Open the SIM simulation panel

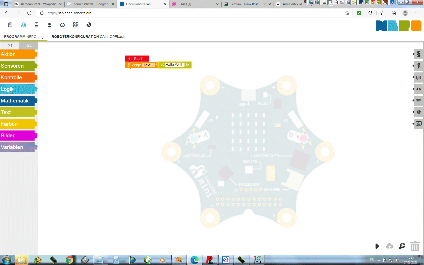(418, 100)
